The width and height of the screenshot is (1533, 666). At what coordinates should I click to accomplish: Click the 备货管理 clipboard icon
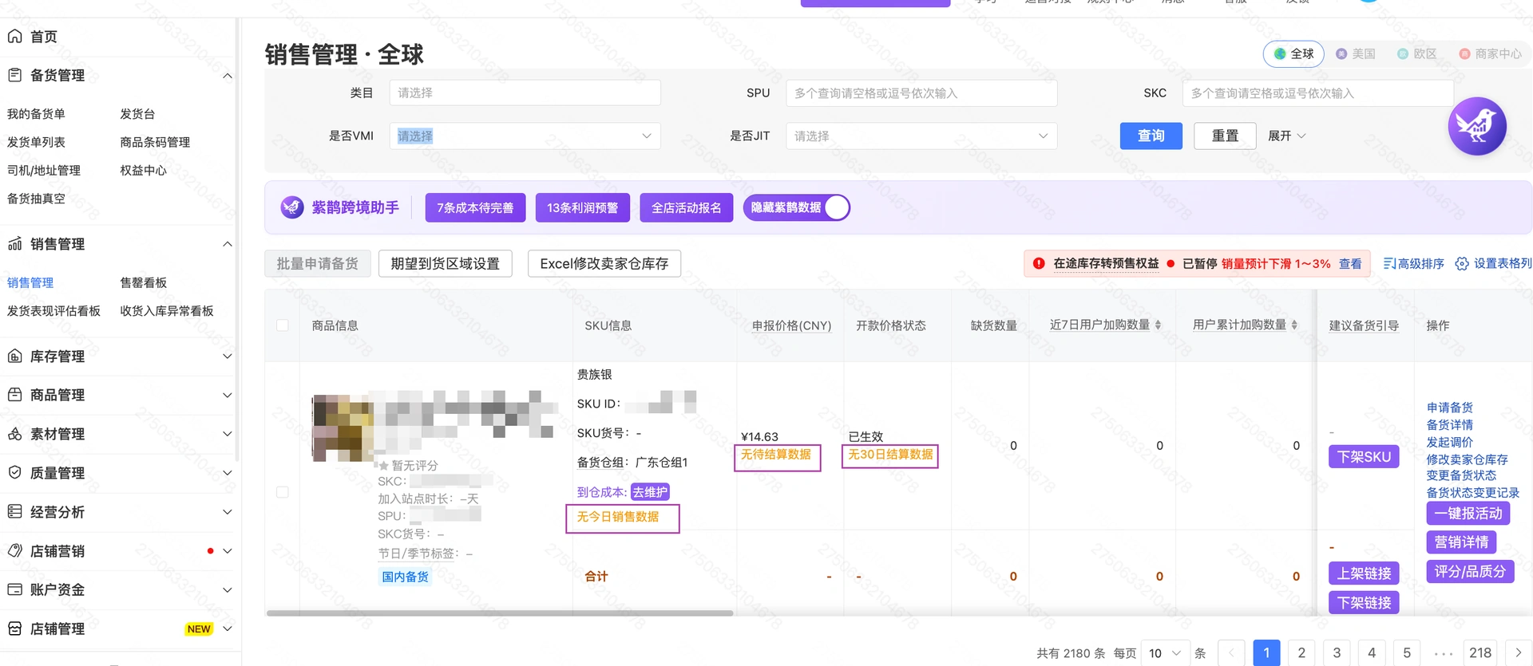pyautogui.click(x=14, y=75)
